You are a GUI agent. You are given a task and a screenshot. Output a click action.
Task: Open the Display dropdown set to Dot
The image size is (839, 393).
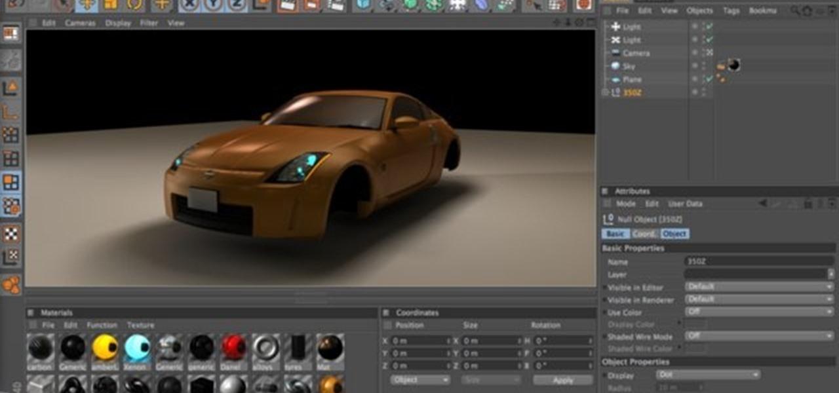click(x=708, y=375)
